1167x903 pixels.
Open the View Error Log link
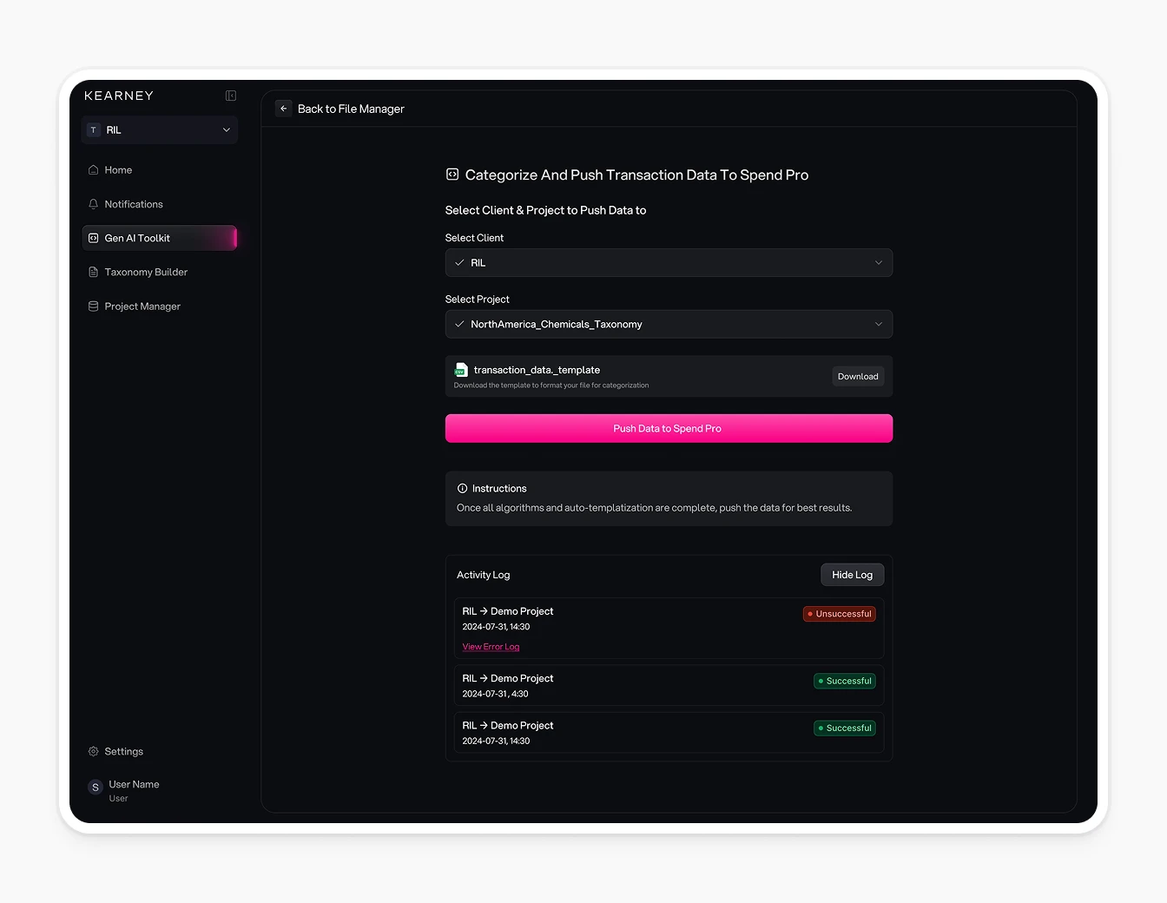point(491,647)
